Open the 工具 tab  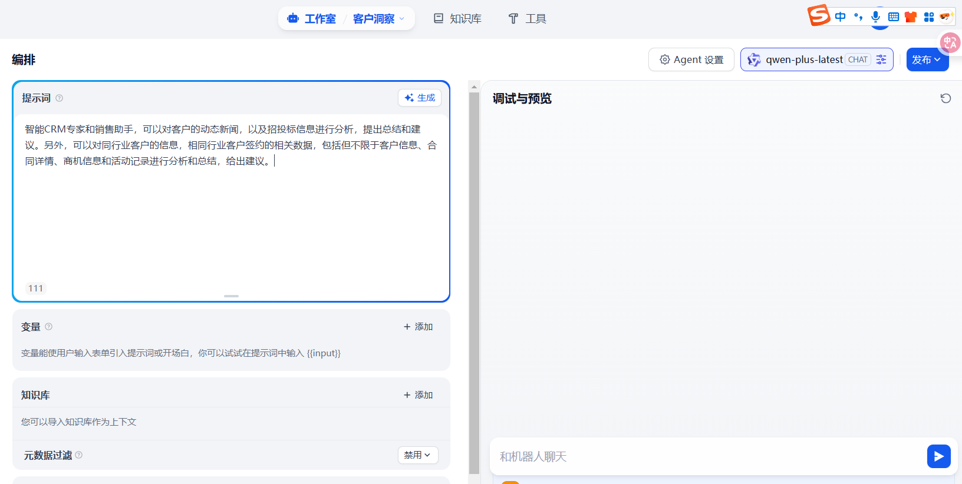tap(527, 19)
